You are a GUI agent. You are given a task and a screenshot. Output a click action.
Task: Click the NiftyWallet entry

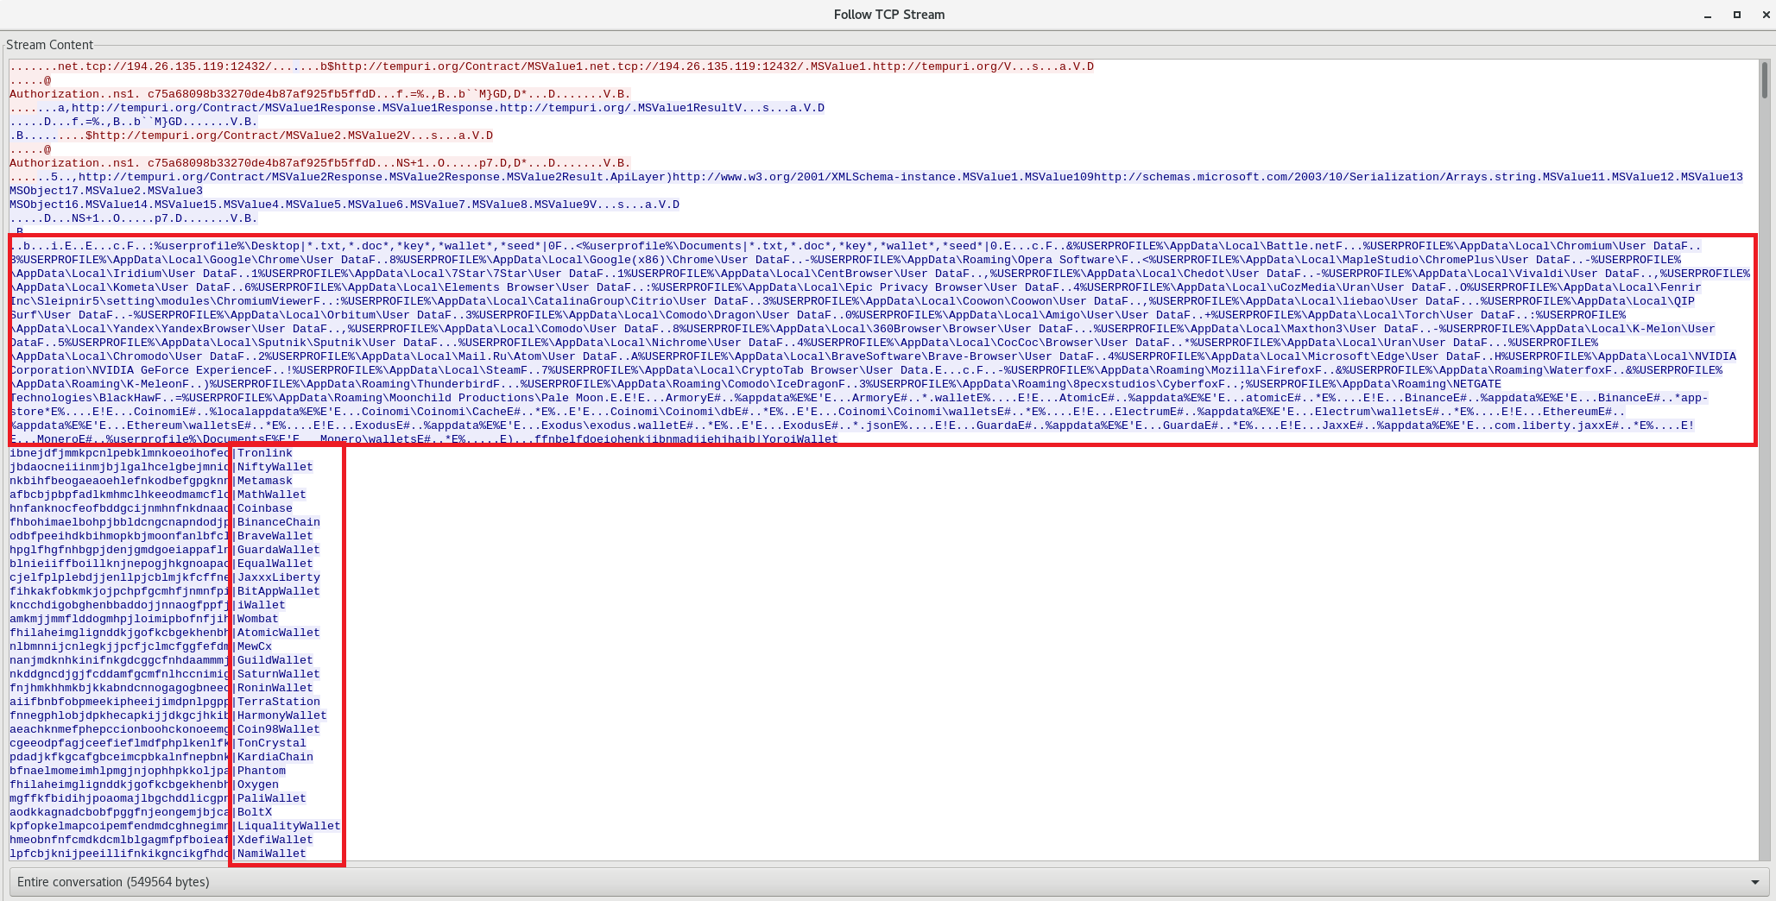coord(275,467)
